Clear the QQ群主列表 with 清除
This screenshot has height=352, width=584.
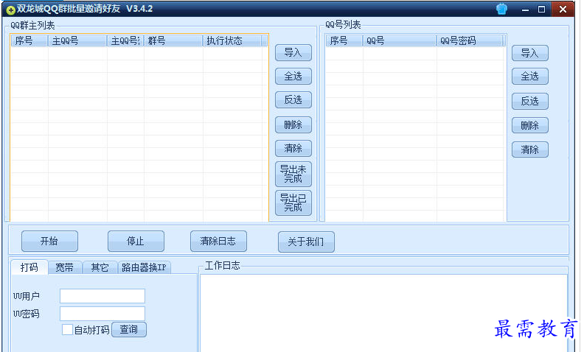[293, 148]
